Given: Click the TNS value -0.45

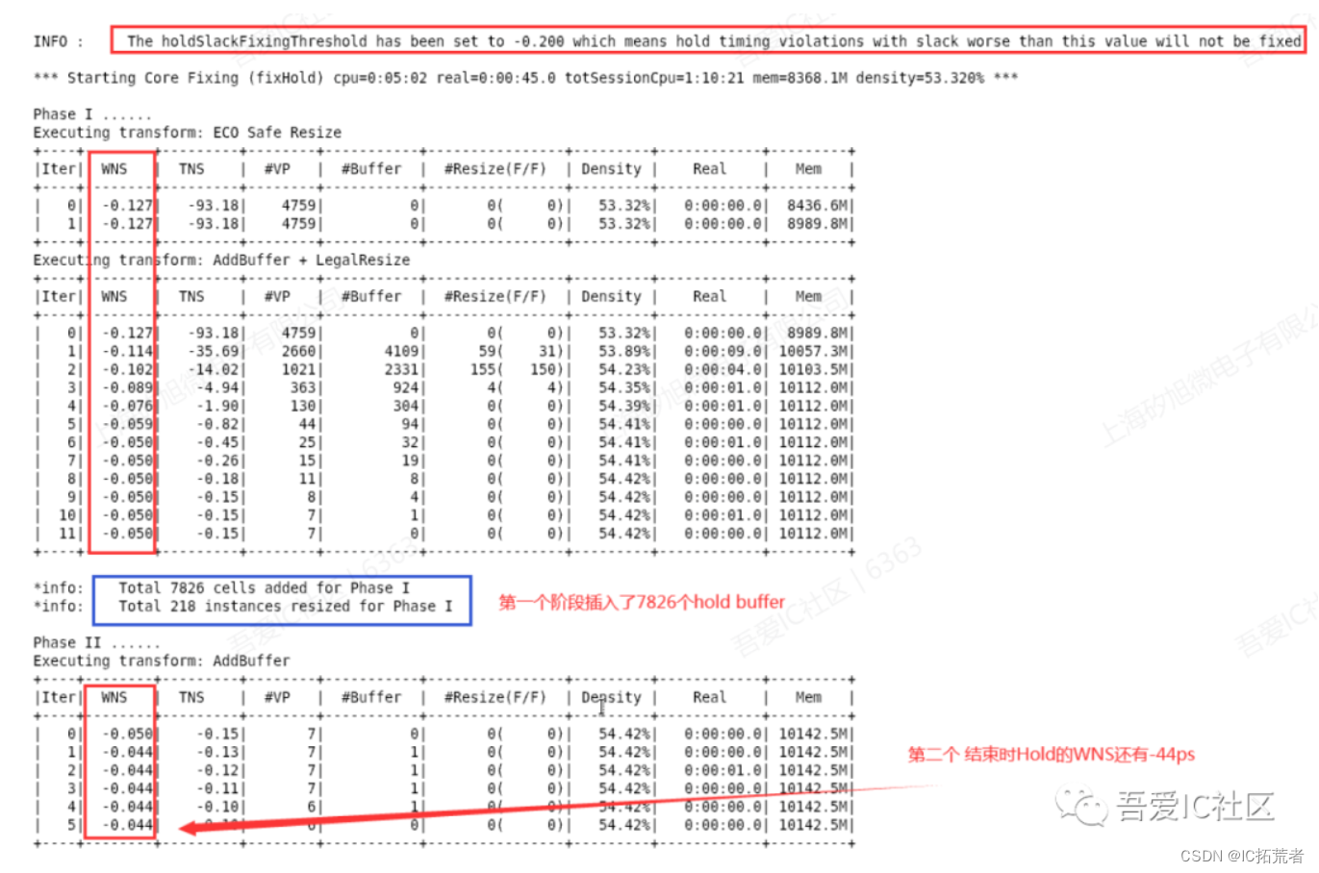Looking at the screenshot, I should click(x=217, y=443).
